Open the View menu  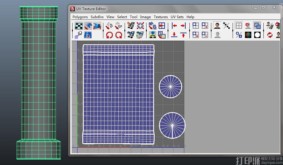[x=110, y=17]
